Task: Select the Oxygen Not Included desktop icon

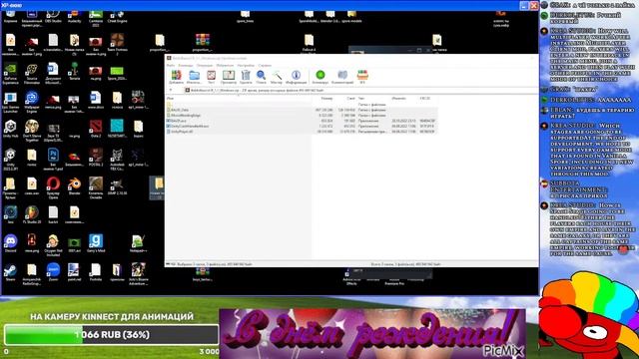Action: [53, 245]
